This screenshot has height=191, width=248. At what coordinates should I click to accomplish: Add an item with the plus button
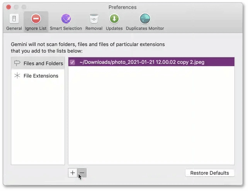click(x=73, y=173)
